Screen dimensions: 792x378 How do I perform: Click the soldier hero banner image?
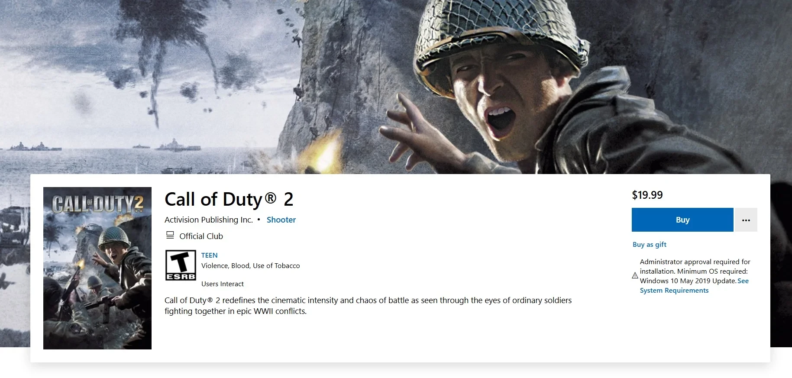click(x=396, y=87)
